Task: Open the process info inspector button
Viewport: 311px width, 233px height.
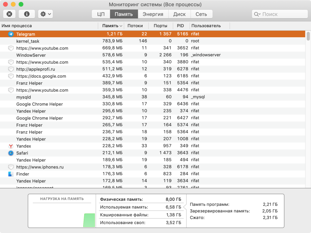Action: coord(27,14)
